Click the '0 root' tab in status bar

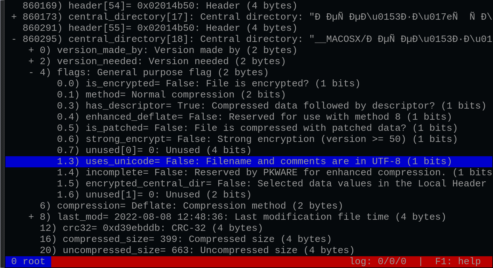coord(28,261)
